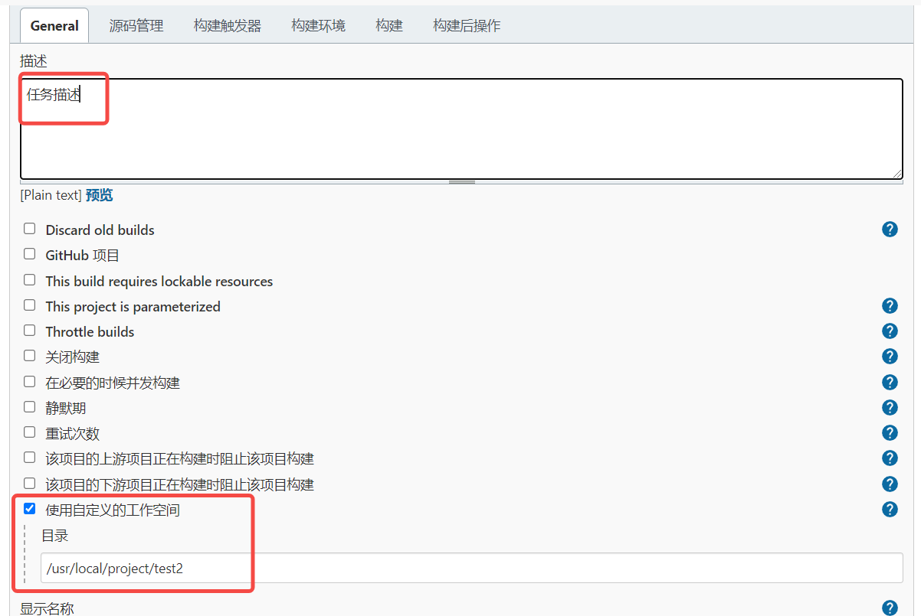This screenshot has width=921, height=616.
Task: Click the 目录 directory path input field
Action: (x=471, y=569)
